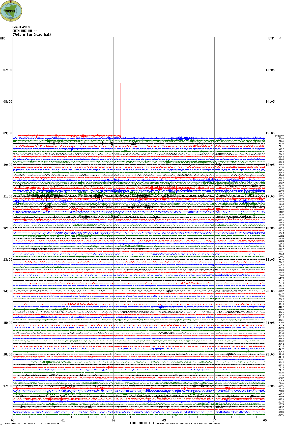Click the INETER logo
This screenshot has height=427, width=285.
(11, 11)
